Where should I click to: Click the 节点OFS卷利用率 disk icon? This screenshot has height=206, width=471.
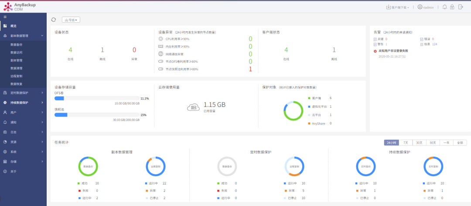pos(160,62)
